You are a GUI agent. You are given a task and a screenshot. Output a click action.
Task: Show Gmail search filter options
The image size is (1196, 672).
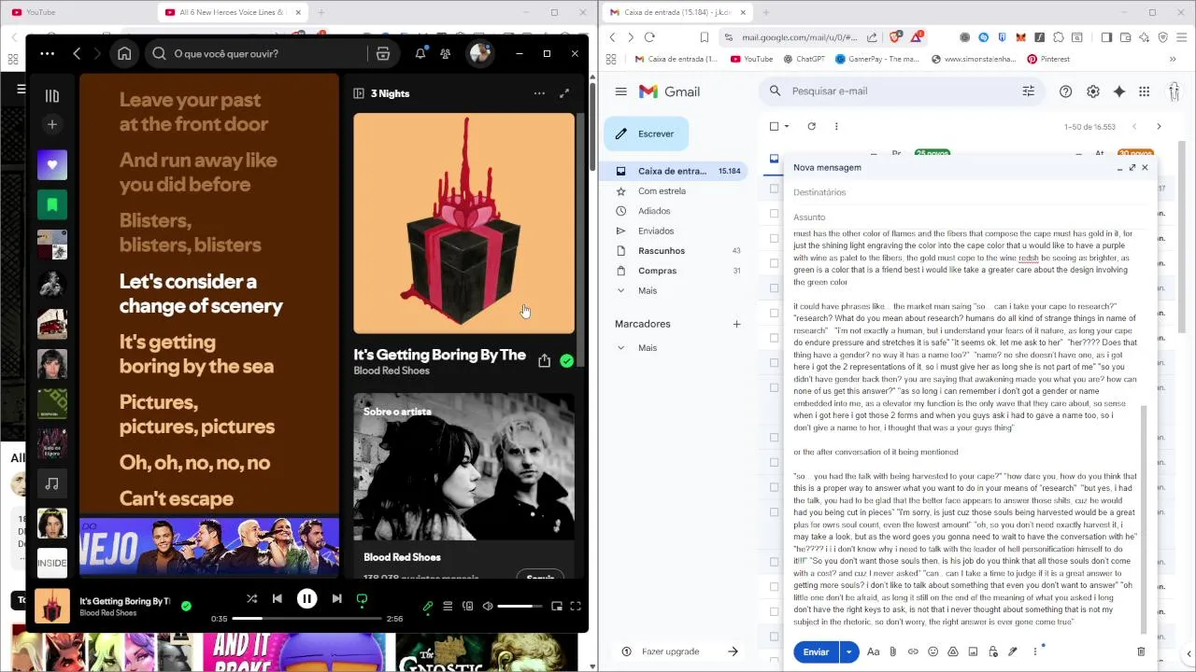[x=1028, y=91]
